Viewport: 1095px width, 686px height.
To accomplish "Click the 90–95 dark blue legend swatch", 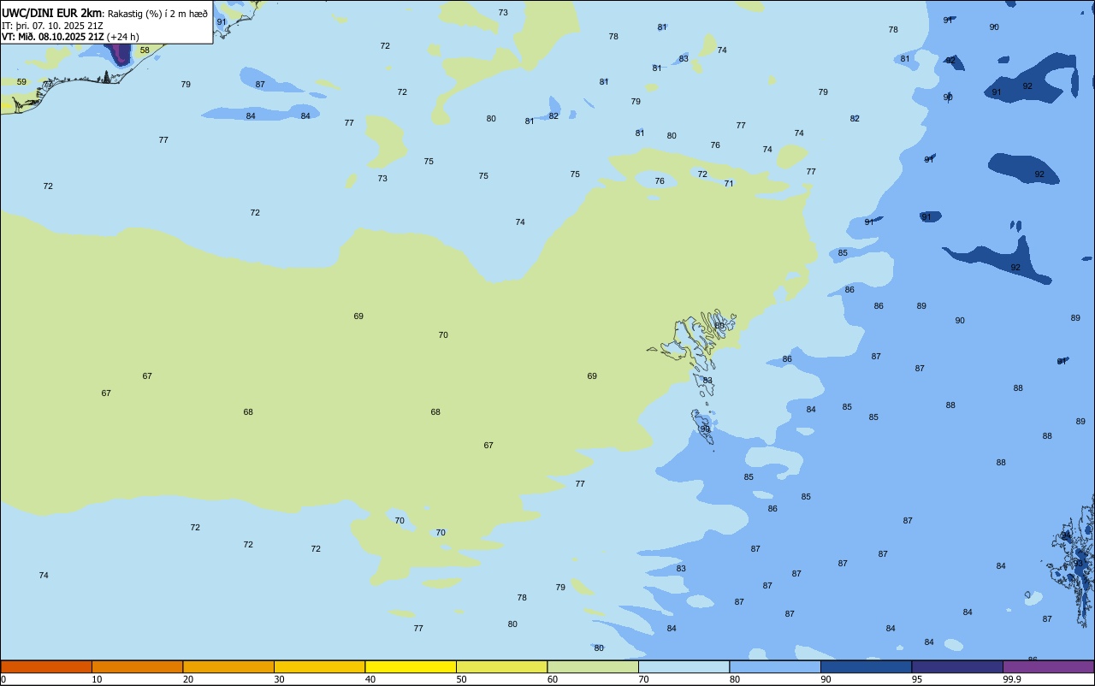I will click(x=866, y=666).
